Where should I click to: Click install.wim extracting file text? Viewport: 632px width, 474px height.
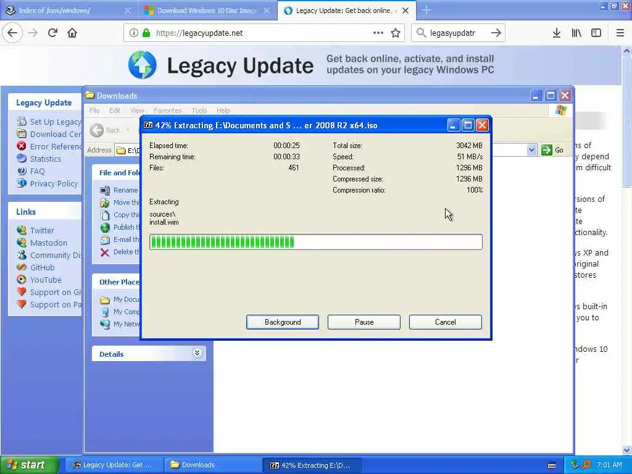pyautogui.click(x=164, y=222)
